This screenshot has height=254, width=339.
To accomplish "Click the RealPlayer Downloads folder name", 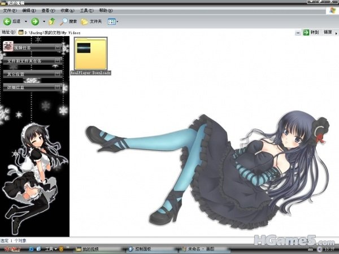I will coord(90,73).
